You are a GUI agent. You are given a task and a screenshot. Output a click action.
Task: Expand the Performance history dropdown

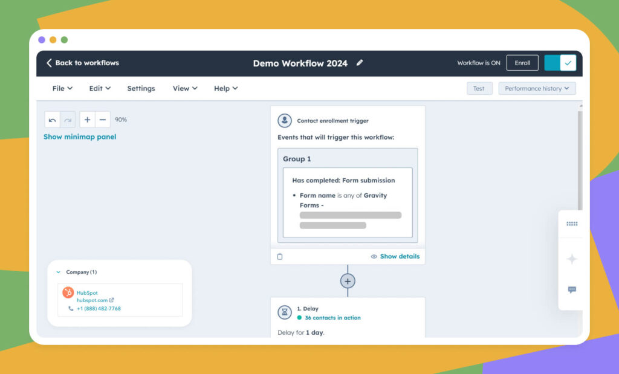coord(537,88)
